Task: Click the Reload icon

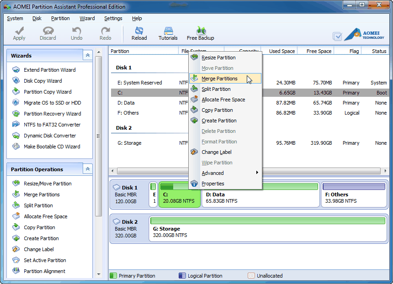Action: coord(138,33)
